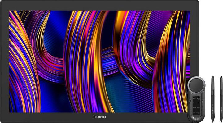
Task: Tap the small display screen on the remote
Action: click(x=196, y=105)
